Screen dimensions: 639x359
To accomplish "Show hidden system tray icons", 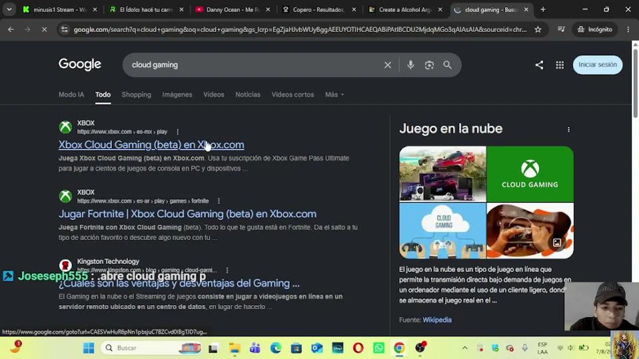I will (x=465, y=348).
